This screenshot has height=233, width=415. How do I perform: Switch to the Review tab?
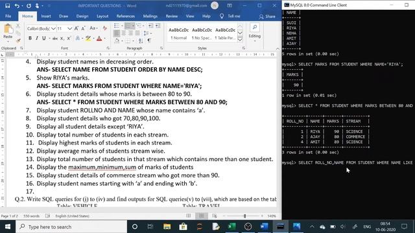click(x=171, y=16)
